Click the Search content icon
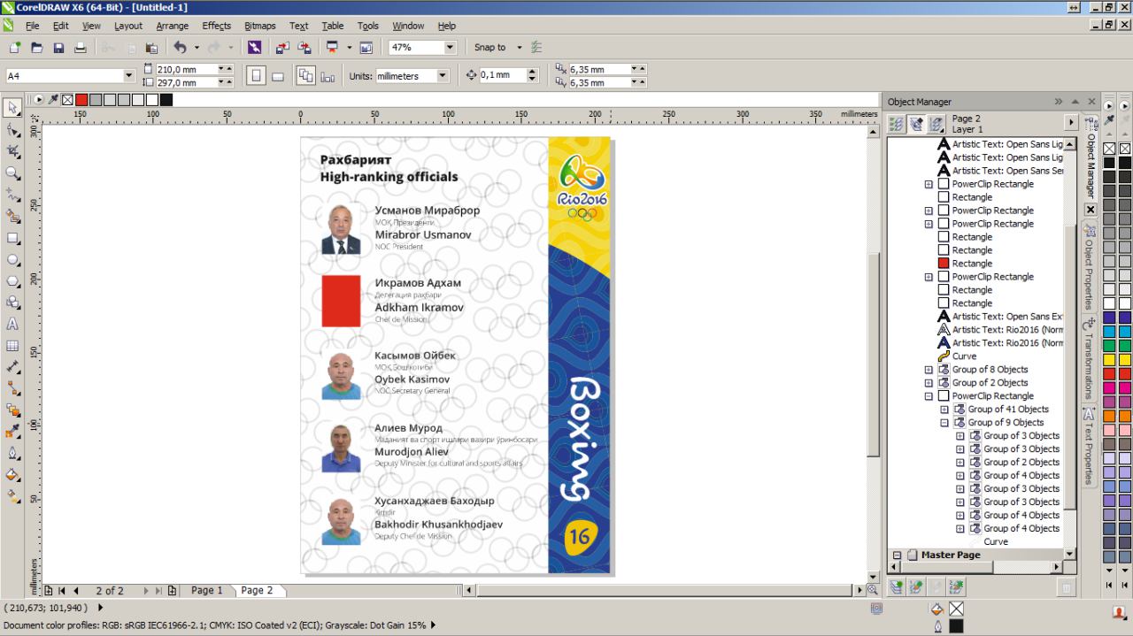 tap(254, 47)
